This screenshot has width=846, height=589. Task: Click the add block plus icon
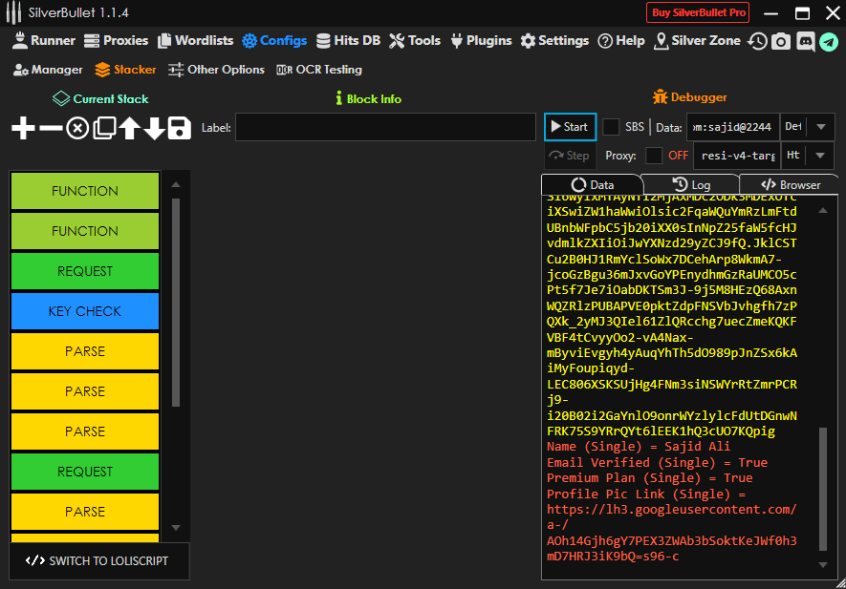23,128
